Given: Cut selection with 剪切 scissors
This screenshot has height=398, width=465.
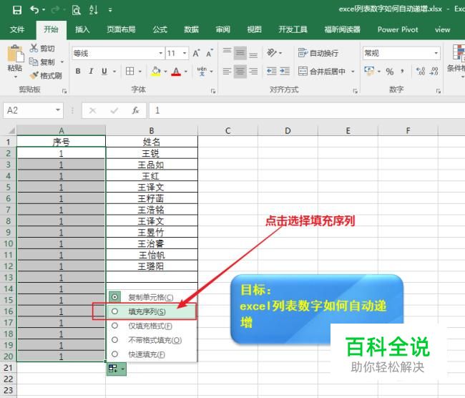Looking at the screenshot, I should pyautogui.click(x=41, y=48).
